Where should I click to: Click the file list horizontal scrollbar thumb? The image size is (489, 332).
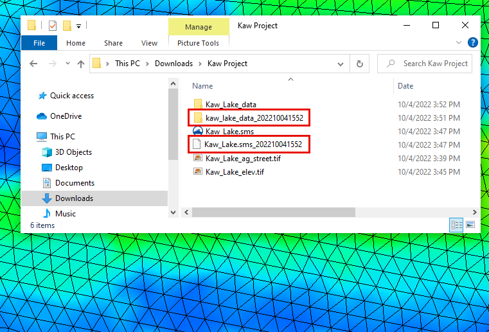[274, 213]
